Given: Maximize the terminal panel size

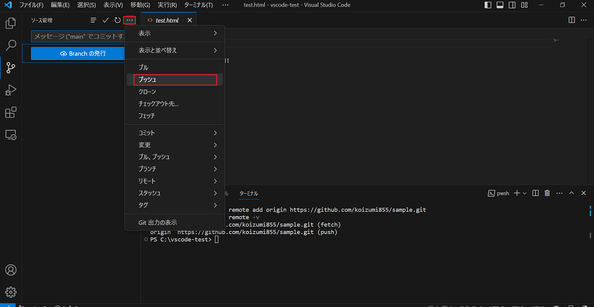Looking at the screenshot, I should 571,193.
